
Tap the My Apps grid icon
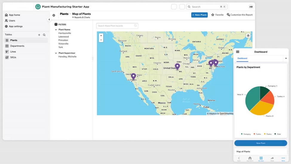[x=261, y=158]
